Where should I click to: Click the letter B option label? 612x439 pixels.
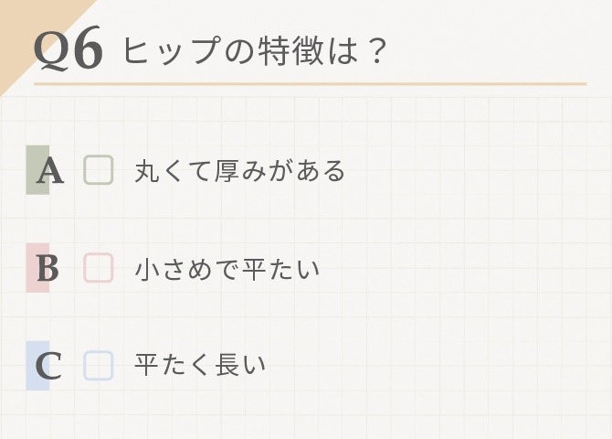click(x=48, y=269)
